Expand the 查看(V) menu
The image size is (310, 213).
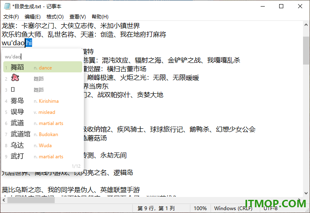click(x=77, y=16)
